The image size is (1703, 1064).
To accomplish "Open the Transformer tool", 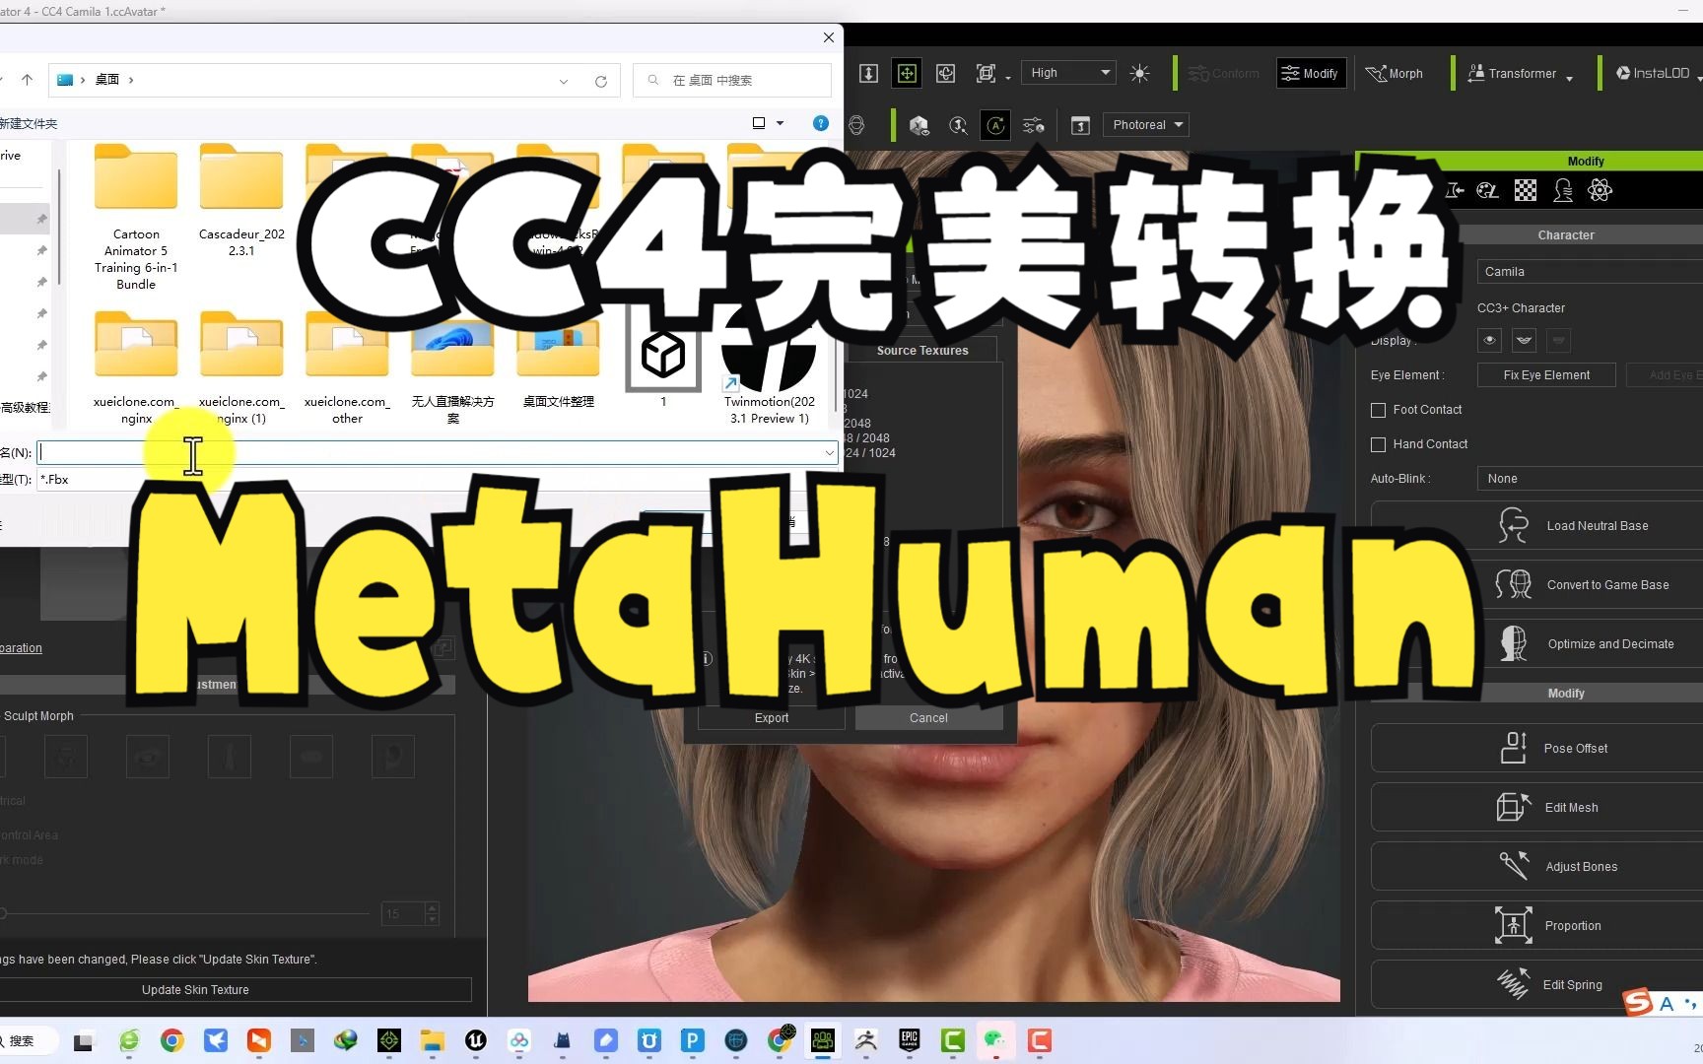I will coord(1513,73).
